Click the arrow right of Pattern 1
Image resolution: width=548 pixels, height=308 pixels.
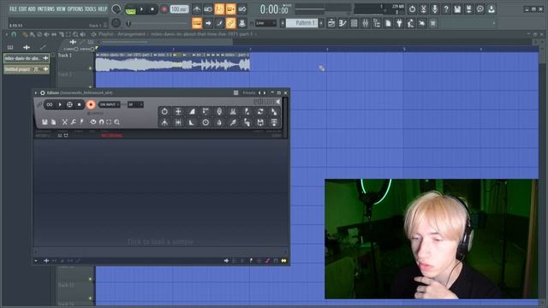tap(321, 23)
